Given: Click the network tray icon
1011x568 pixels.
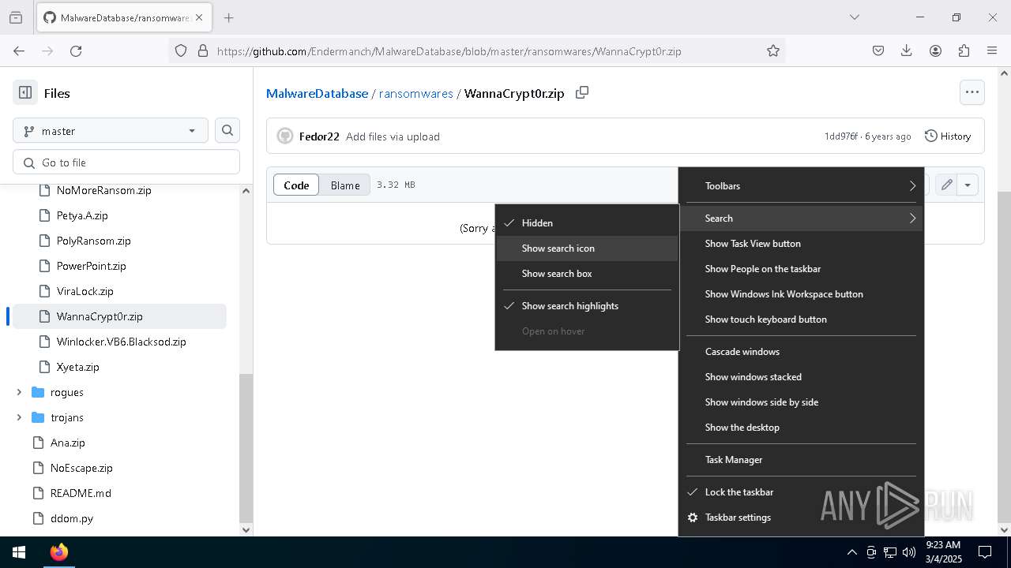Looking at the screenshot, I should pos(890,552).
